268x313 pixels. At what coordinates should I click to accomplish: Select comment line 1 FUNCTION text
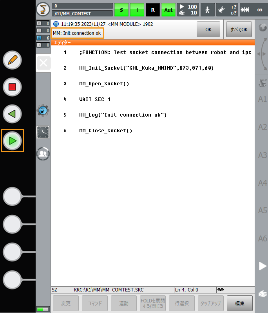(165, 52)
